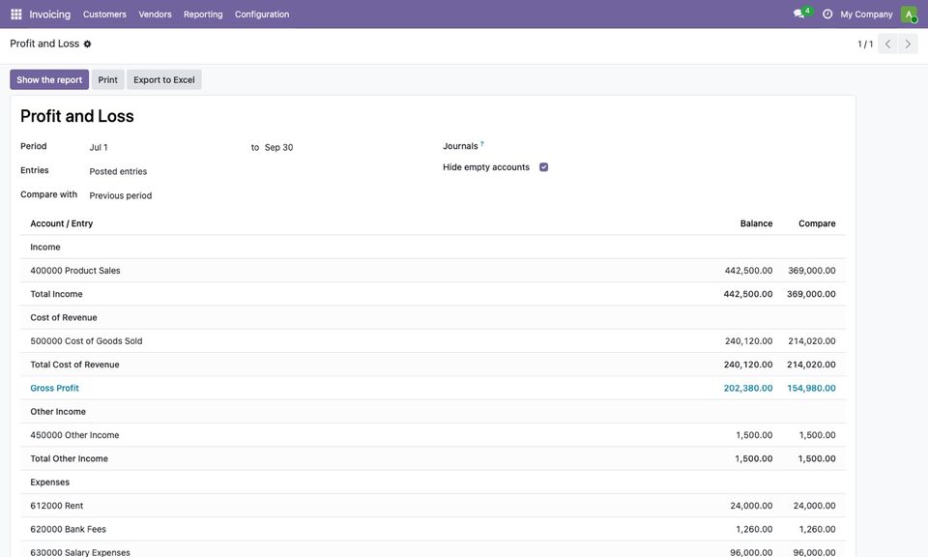Open the messages conversation icon

(799, 14)
